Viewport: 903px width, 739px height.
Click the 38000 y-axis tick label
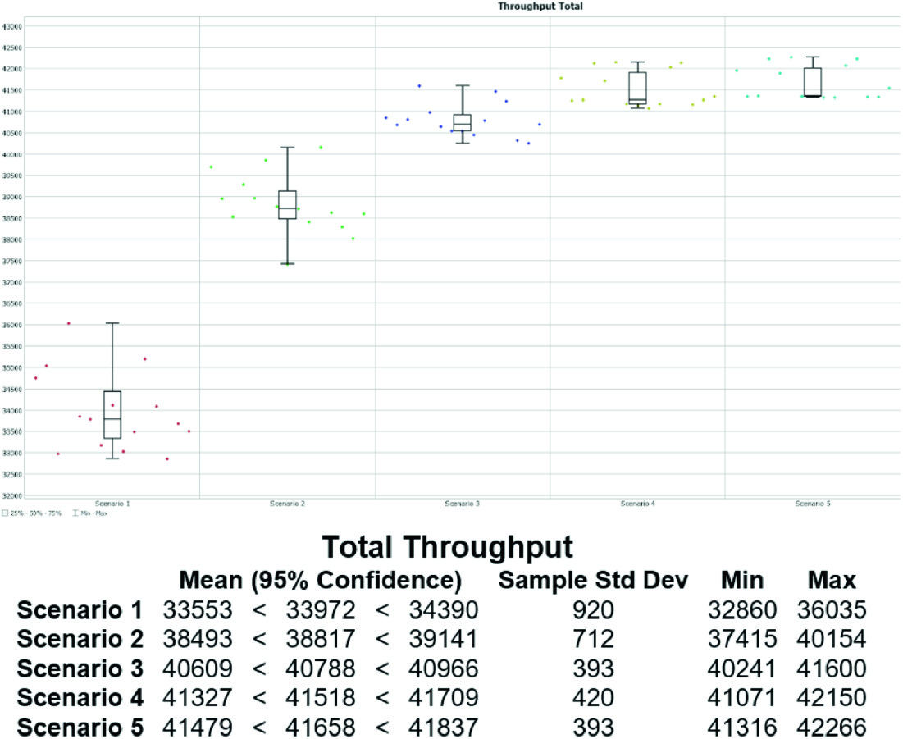coord(12,239)
